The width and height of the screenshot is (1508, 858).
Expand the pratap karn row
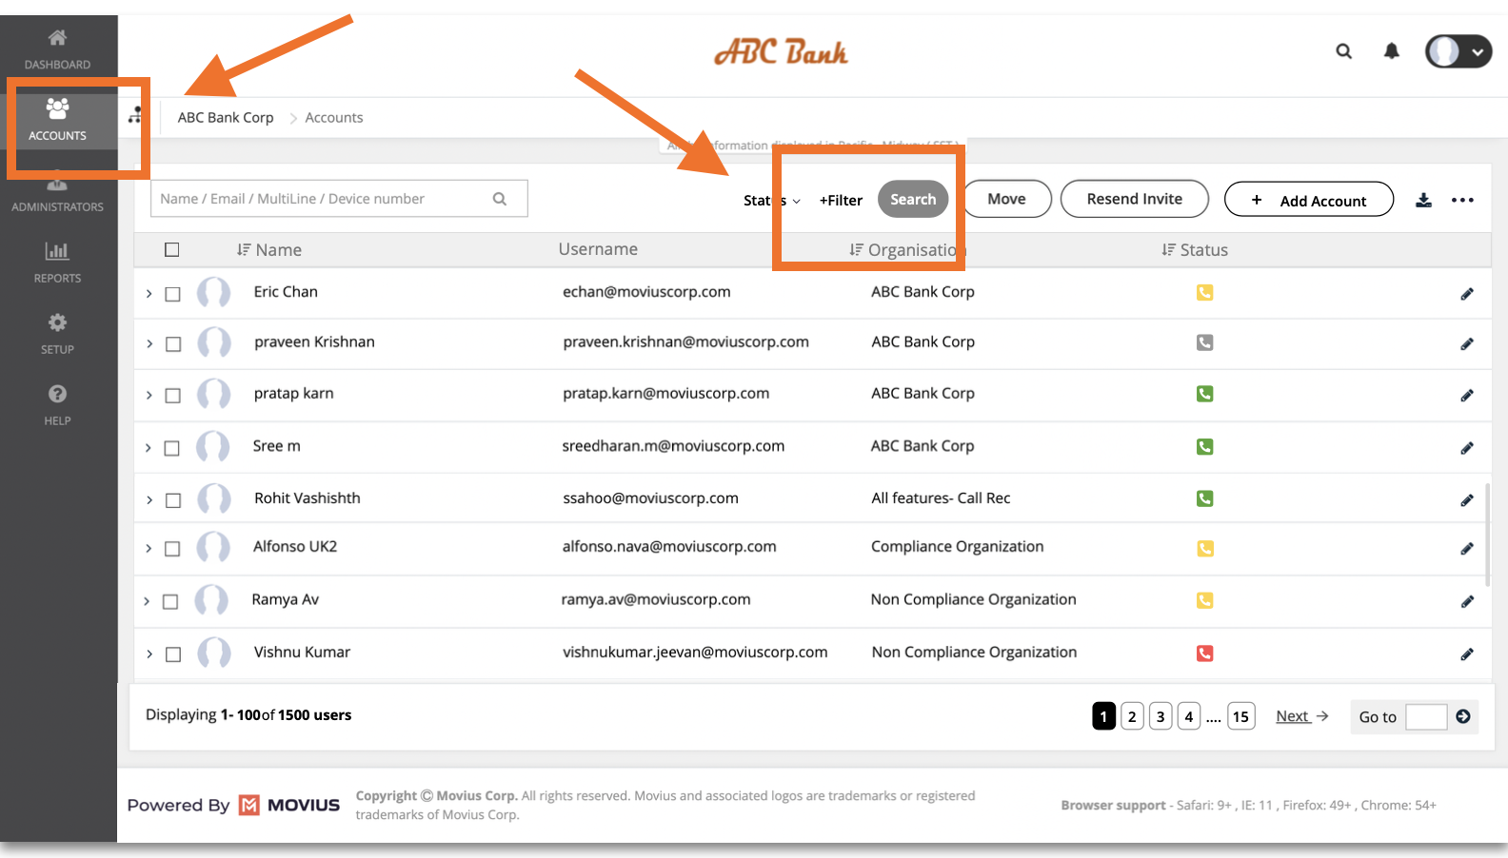[149, 395]
